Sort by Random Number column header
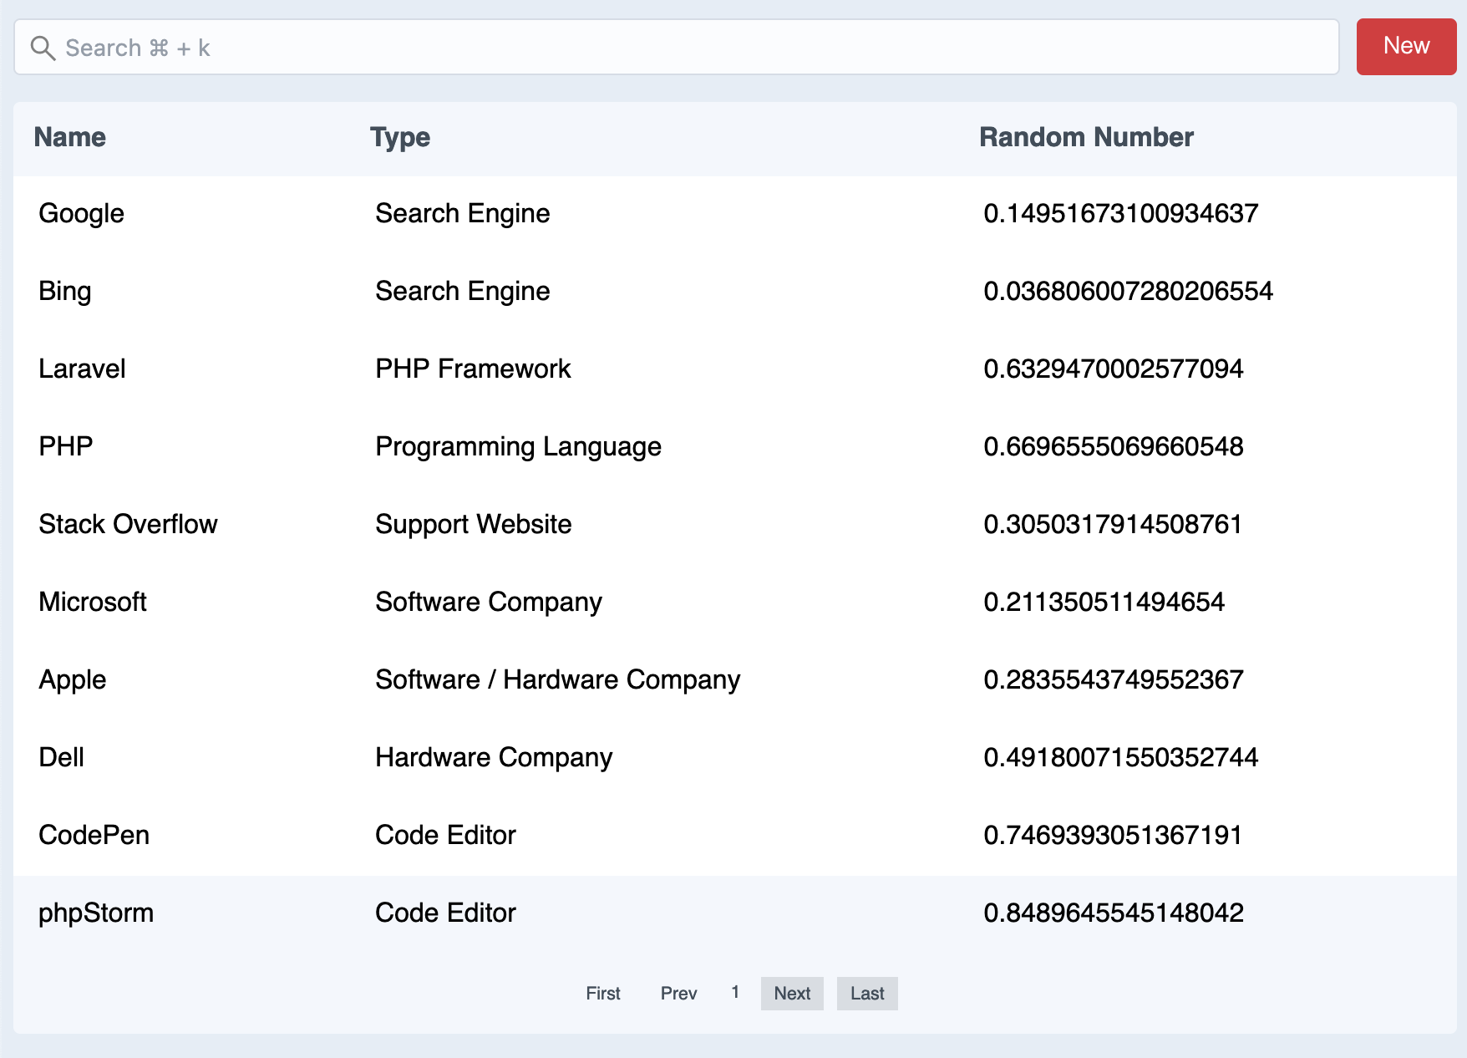The width and height of the screenshot is (1467, 1058). [x=1086, y=137]
